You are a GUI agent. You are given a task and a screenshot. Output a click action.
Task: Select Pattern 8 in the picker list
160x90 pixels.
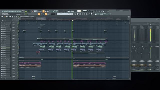tap(5, 23)
